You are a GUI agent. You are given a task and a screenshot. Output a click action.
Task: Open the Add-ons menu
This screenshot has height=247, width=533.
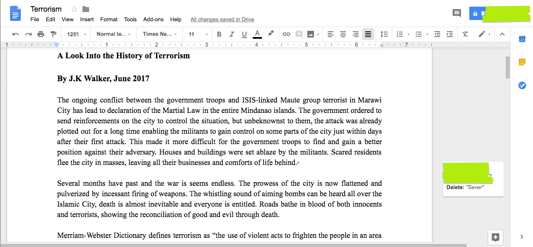pyautogui.click(x=153, y=19)
